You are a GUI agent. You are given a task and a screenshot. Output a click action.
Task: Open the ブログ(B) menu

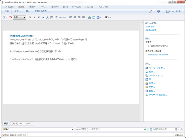point(90,7)
